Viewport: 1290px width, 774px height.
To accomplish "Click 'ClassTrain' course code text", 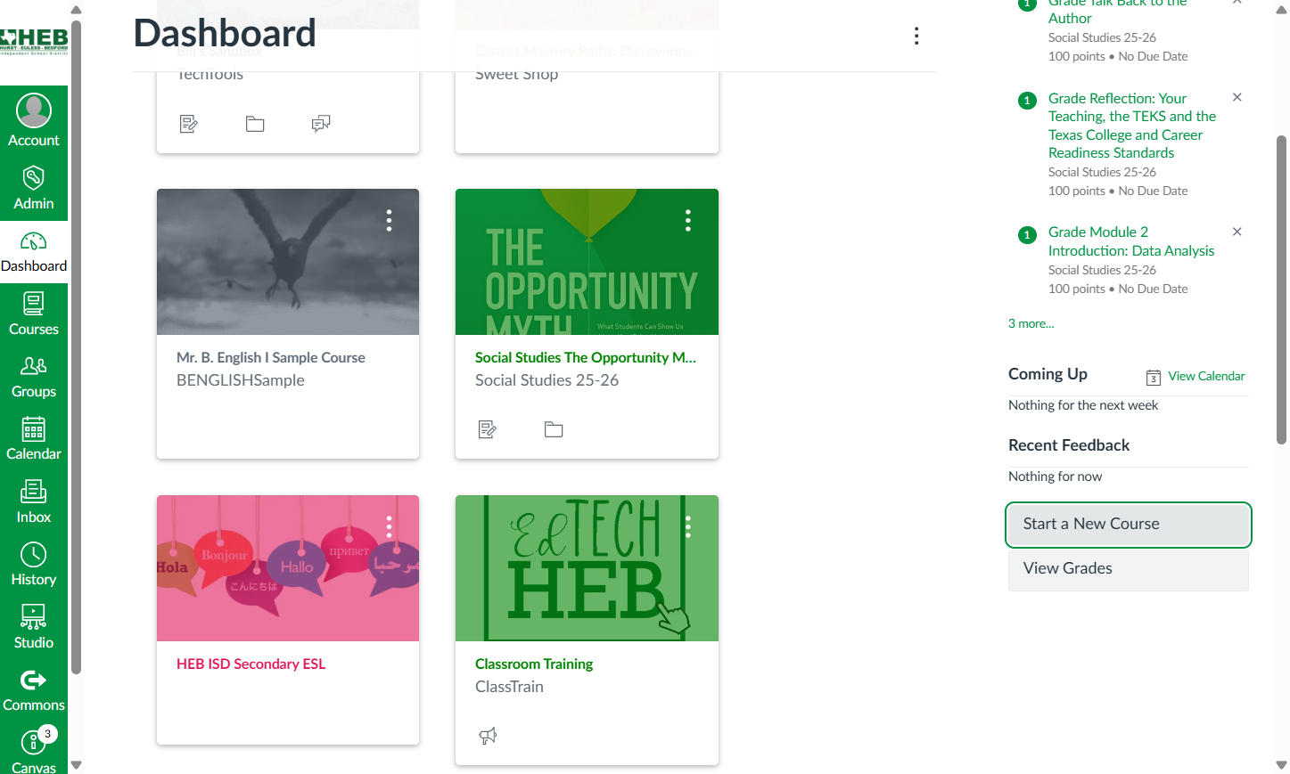I will point(509,687).
